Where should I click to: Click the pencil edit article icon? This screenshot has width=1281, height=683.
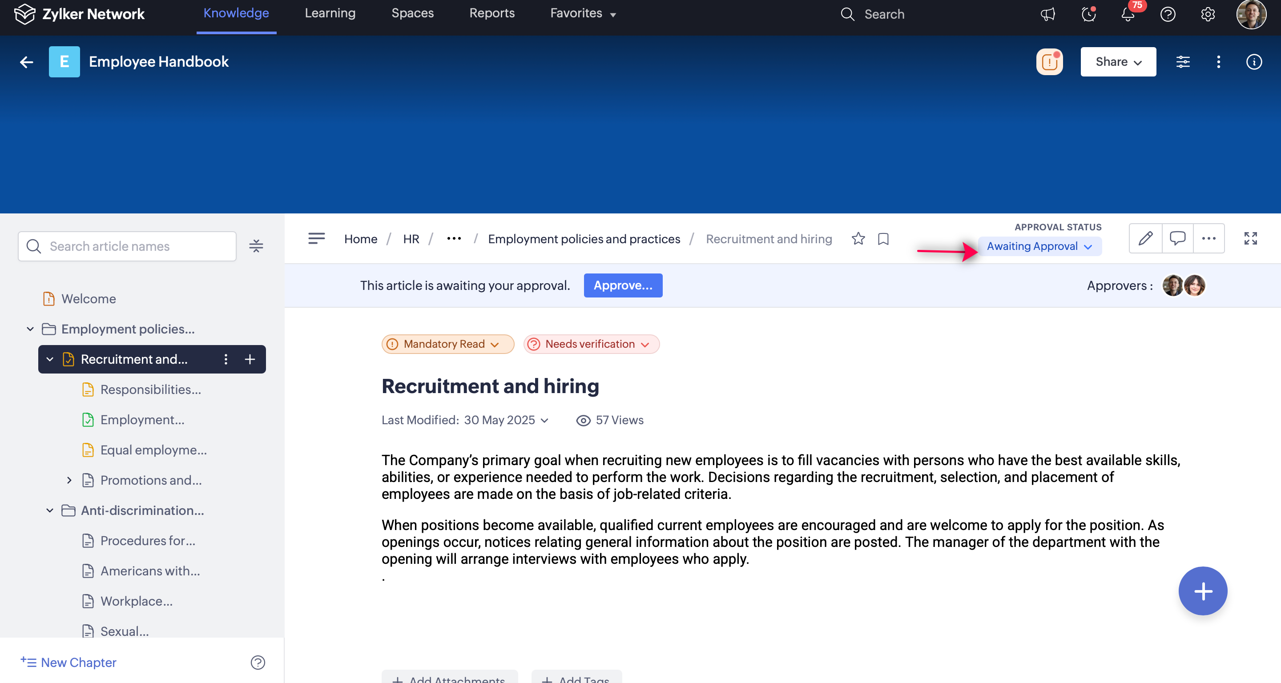(1145, 239)
